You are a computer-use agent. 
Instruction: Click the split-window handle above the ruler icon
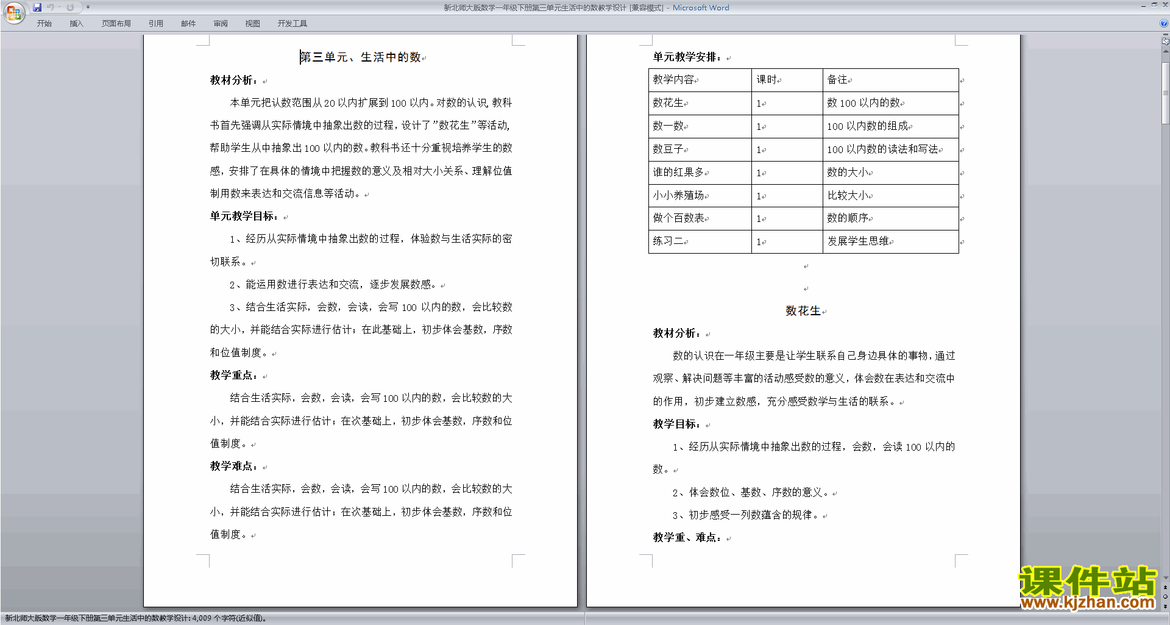pos(1166,35)
